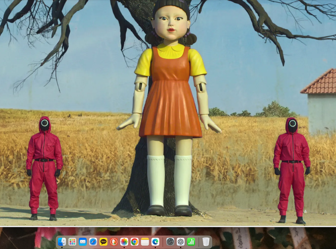The height and width of the screenshot is (249, 336).
Task: Open the Safari browser
Action: pos(93,242)
